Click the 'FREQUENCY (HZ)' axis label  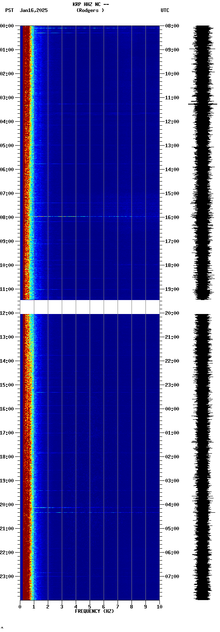[x=94, y=611]
